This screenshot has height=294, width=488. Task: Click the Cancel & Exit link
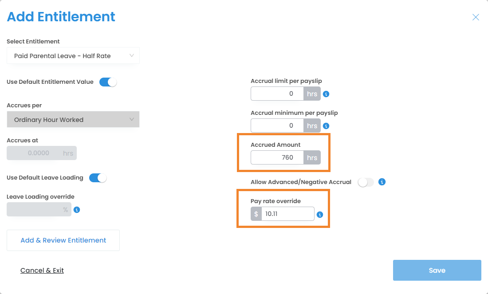pos(42,270)
